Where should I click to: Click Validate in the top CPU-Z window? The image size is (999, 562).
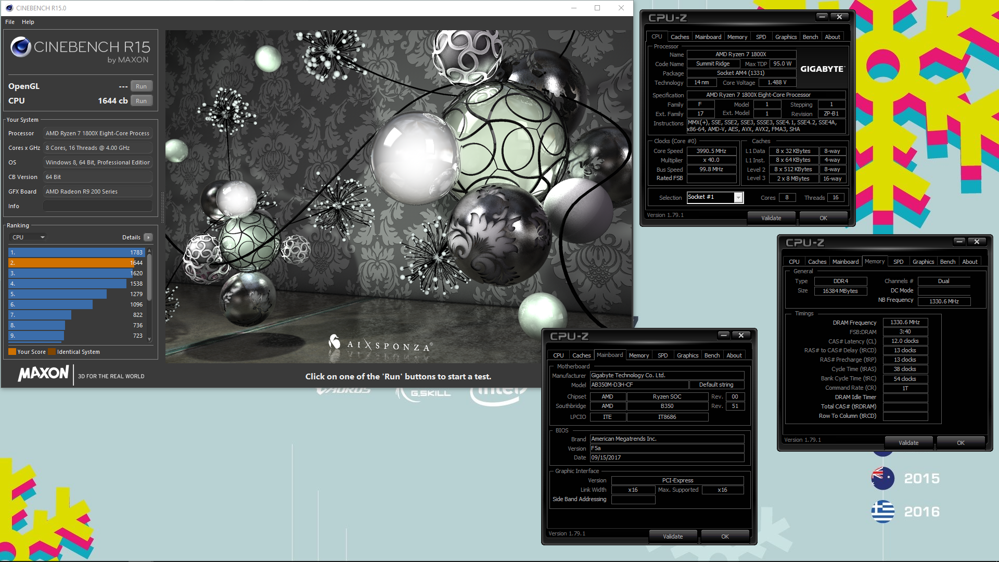click(x=771, y=218)
